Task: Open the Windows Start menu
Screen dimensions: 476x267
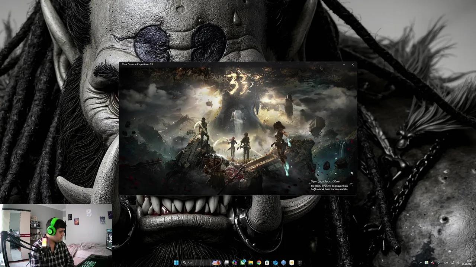Action: (x=176, y=263)
